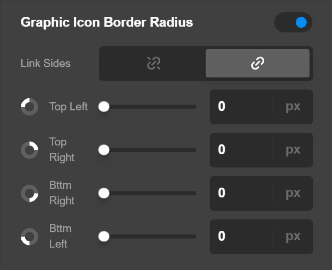Click the Top Left corner indicator icon
332x270 pixels.
point(29,107)
